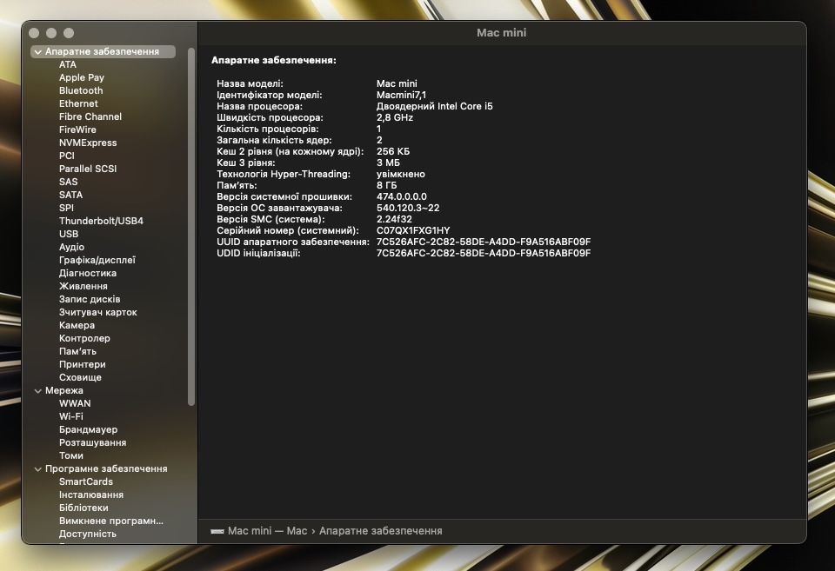Select Живлення in the sidebar
This screenshot has width=835, height=571.
tap(83, 286)
